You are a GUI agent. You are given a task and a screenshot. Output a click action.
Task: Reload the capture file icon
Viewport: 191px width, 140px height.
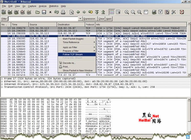click(56, 12)
